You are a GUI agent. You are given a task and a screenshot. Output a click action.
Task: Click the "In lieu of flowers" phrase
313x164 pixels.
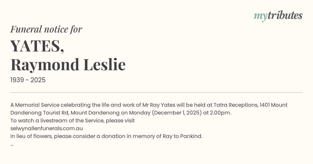[x=31, y=136]
